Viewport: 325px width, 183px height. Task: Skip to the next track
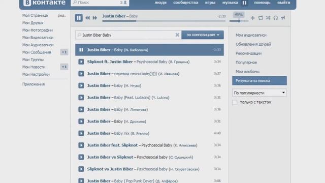pos(95,18)
